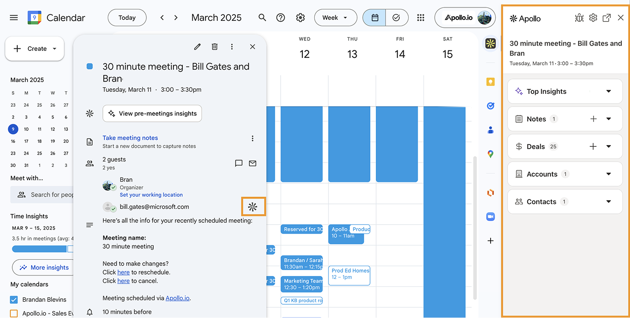Open the Google apps grid
Viewport: 630px width, 318px height.
[x=420, y=18]
